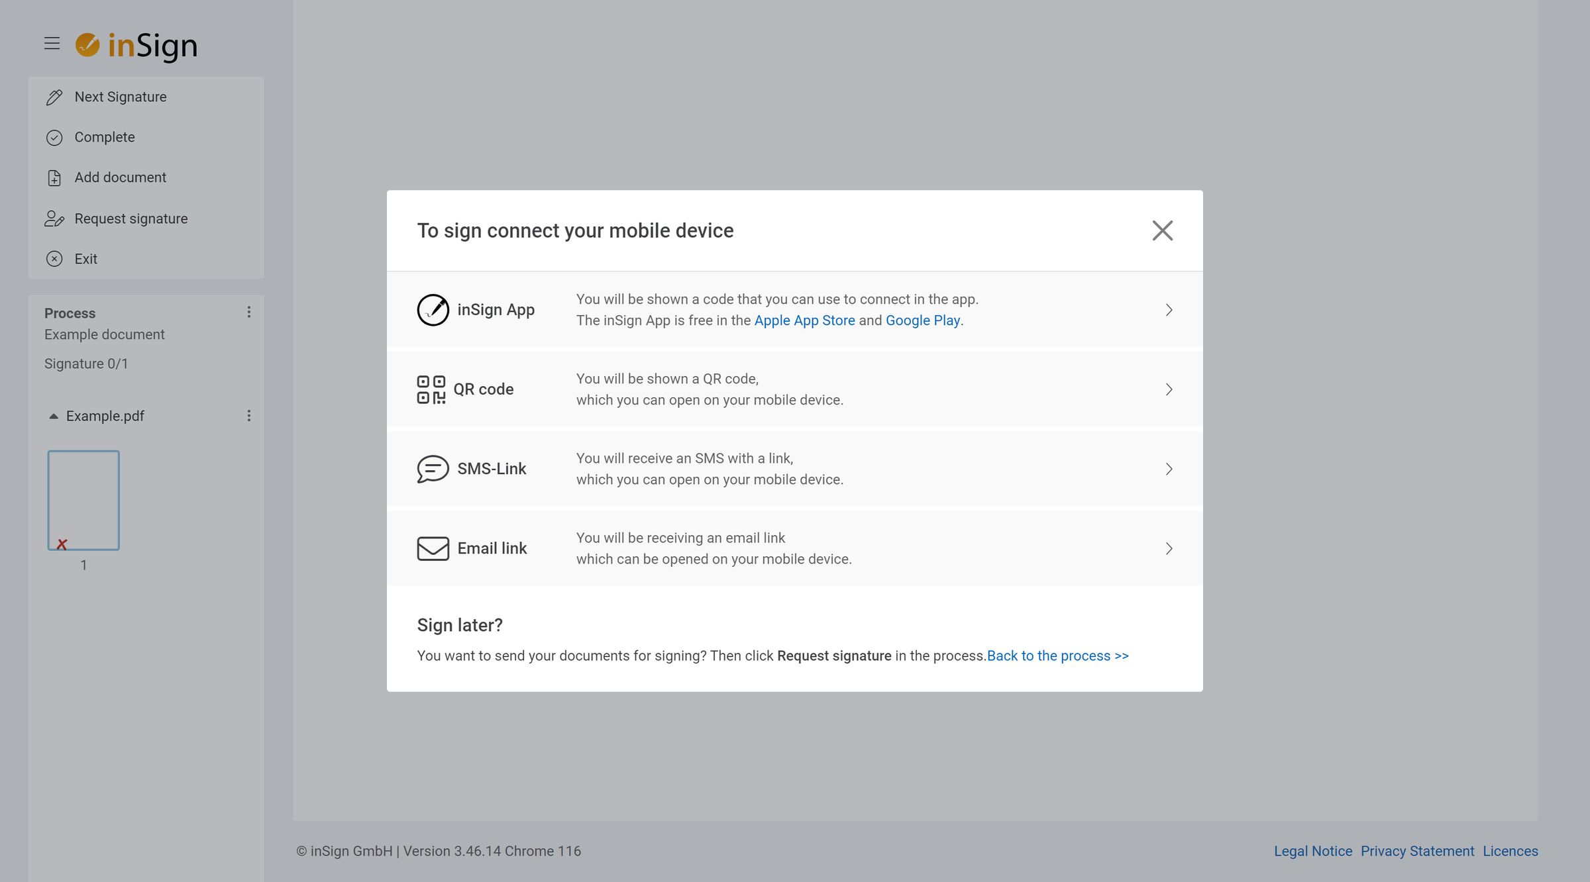Click the Email link envelope icon
Screen dimensions: 1590x882
tap(432, 548)
